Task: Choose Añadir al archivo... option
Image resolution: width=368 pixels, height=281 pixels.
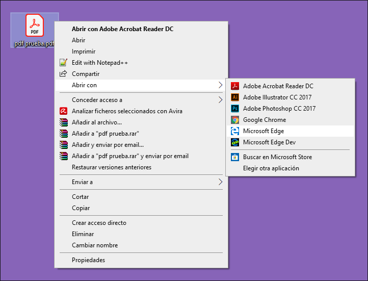Action: coord(141,122)
